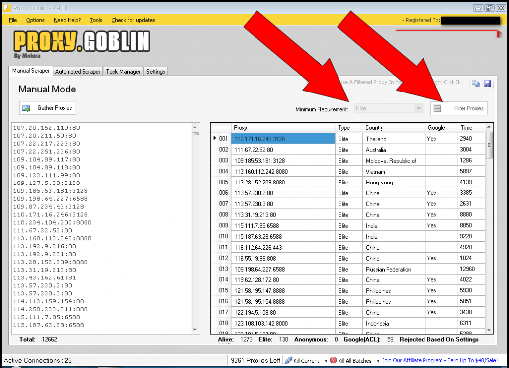509x368 pixels.
Task: Select the row header numbered 010
Action: [x=221, y=236]
